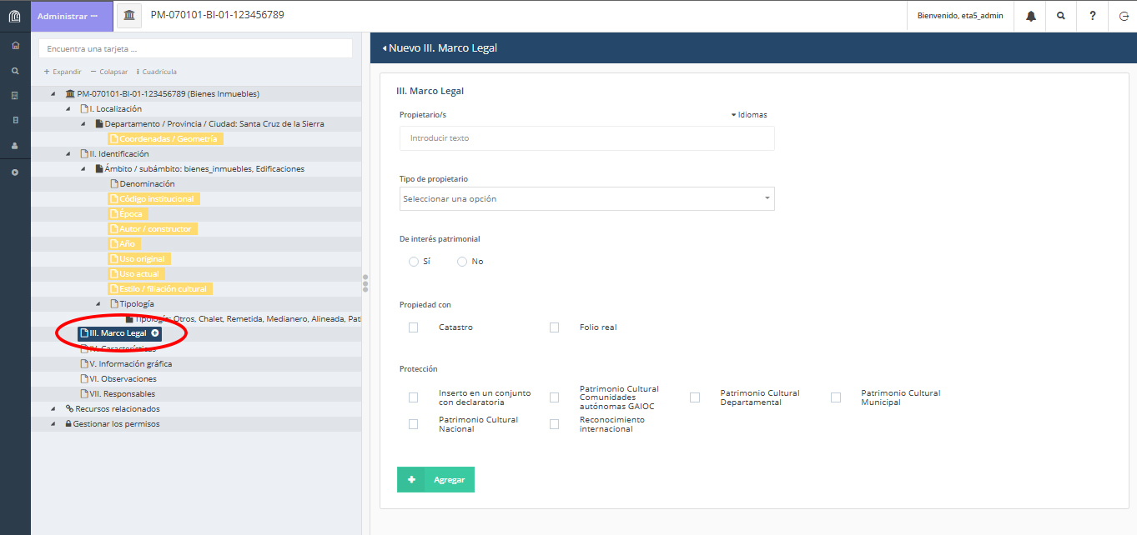Click the notifications bell icon
Image resolution: width=1137 pixels, height=535 pixels.
(x=1031, y=16)
